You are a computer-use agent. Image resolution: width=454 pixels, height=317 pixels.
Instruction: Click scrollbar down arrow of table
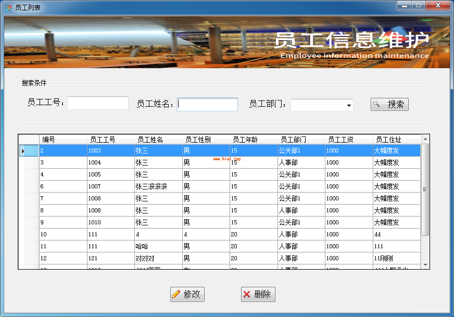(425, 264)
